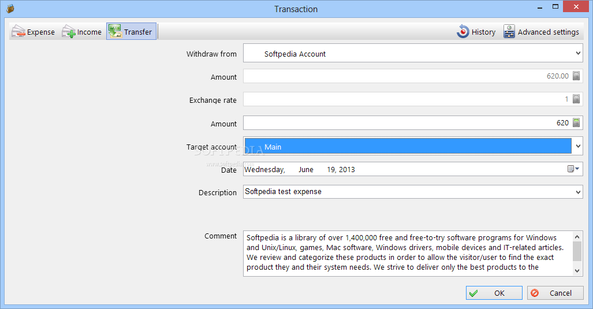Image resolution: width=593 pixels, height=309 pixels.
Task: Click the Comment scrollbar up arrow
Action: [x=577, y=236]
